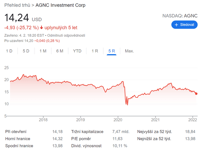Image resolution: width=201 pixels, height=150 pixels.
Task: Switch chart to YTD range
Action: click(x=77, y=51)
